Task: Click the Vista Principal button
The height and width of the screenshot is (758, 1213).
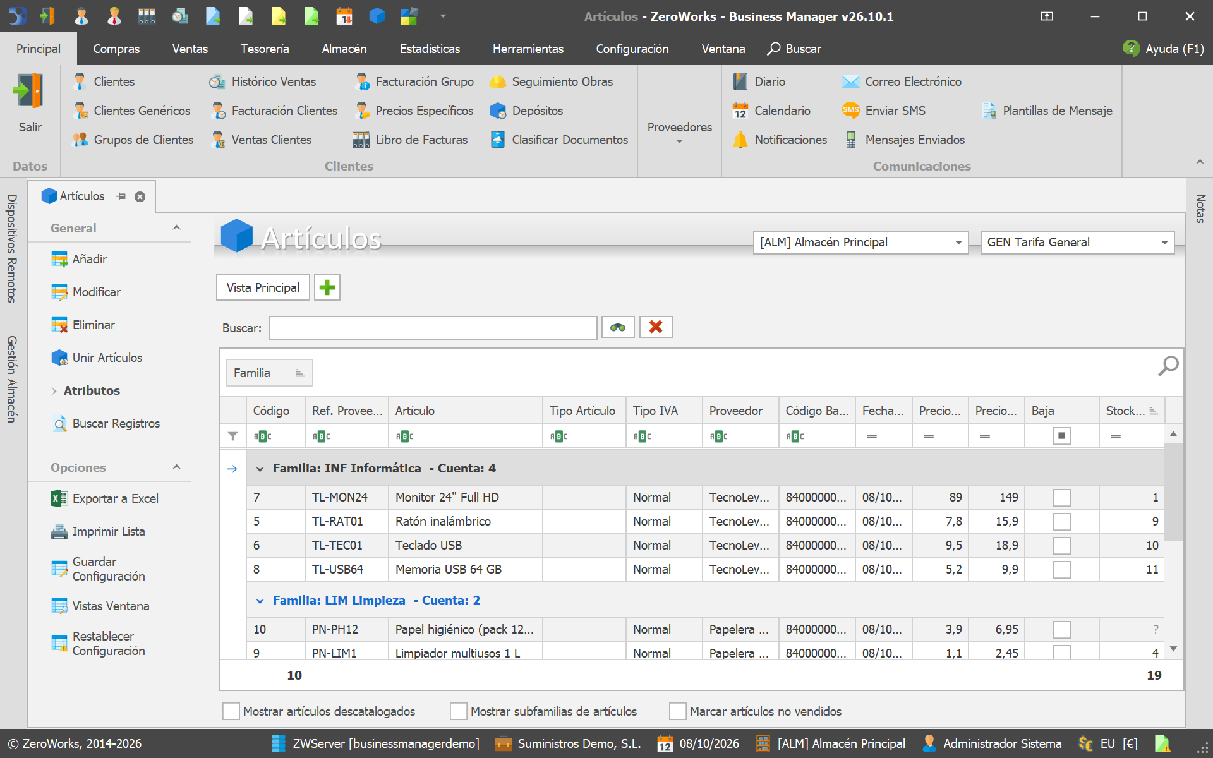Action: [263, 287]
